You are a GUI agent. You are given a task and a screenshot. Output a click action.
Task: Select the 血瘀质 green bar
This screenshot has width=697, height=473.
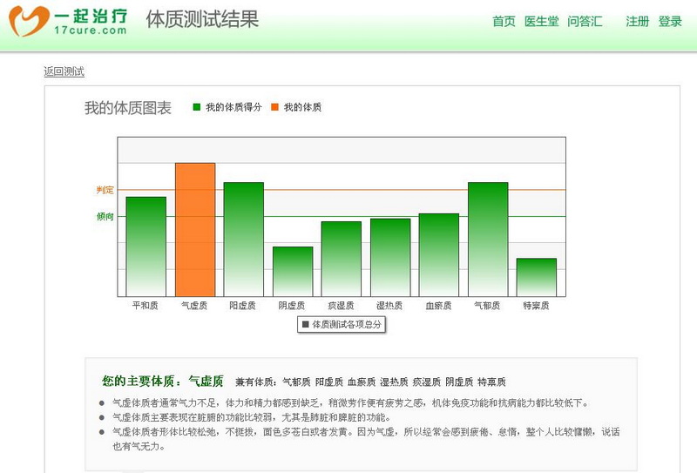(x=439, y=255)
